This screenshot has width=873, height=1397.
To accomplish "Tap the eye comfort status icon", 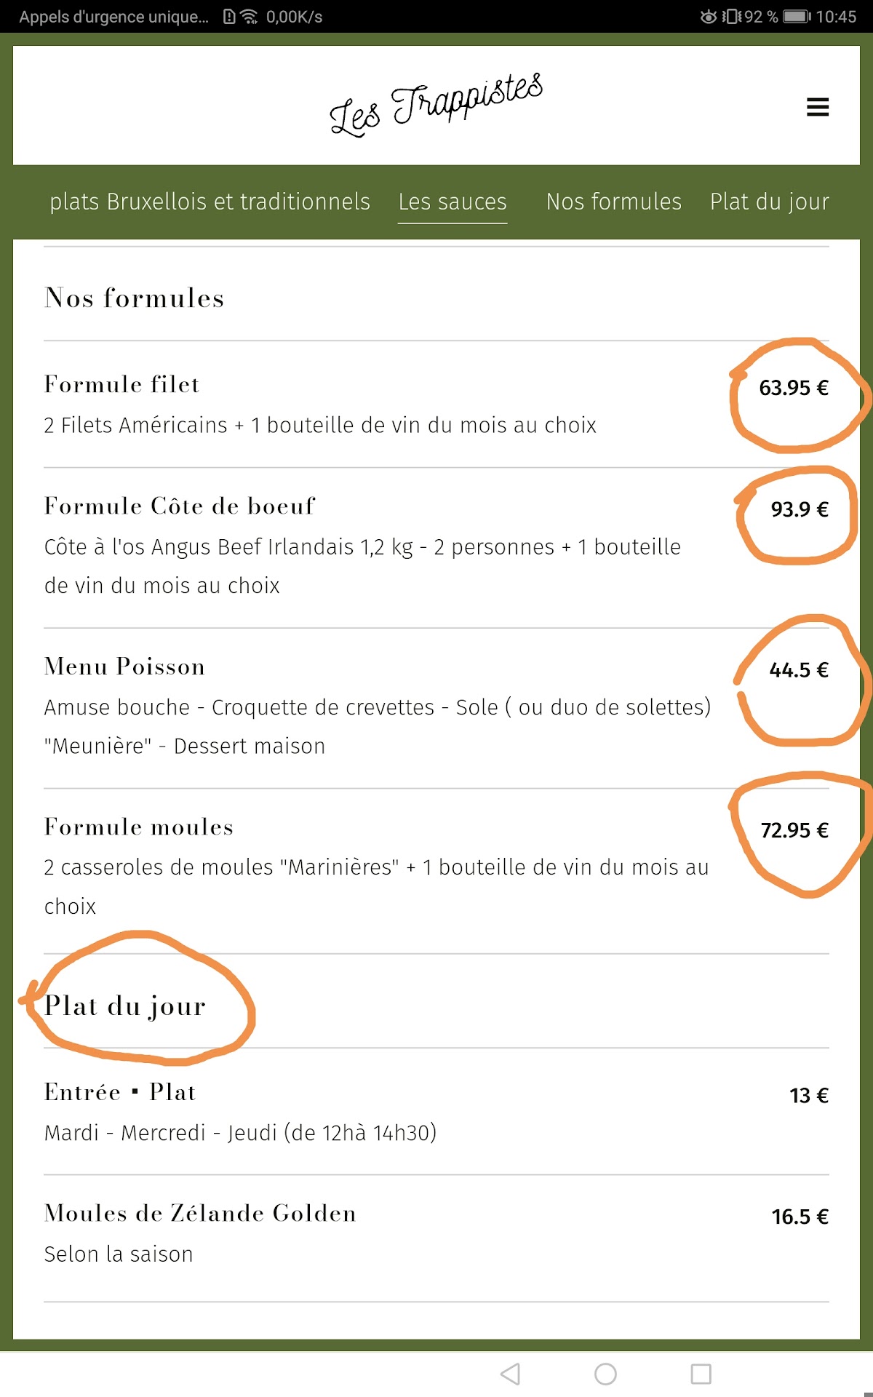I will 708,16.
